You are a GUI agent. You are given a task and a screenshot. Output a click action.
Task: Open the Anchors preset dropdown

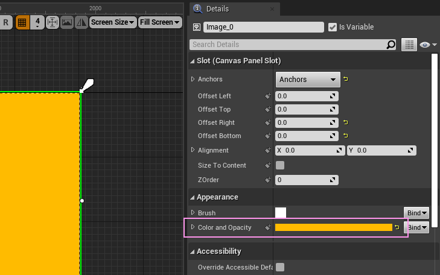308,80
